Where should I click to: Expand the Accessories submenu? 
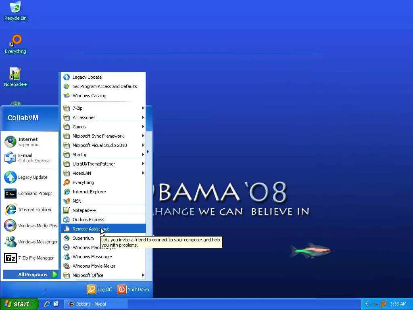click(x=104, y=117)
